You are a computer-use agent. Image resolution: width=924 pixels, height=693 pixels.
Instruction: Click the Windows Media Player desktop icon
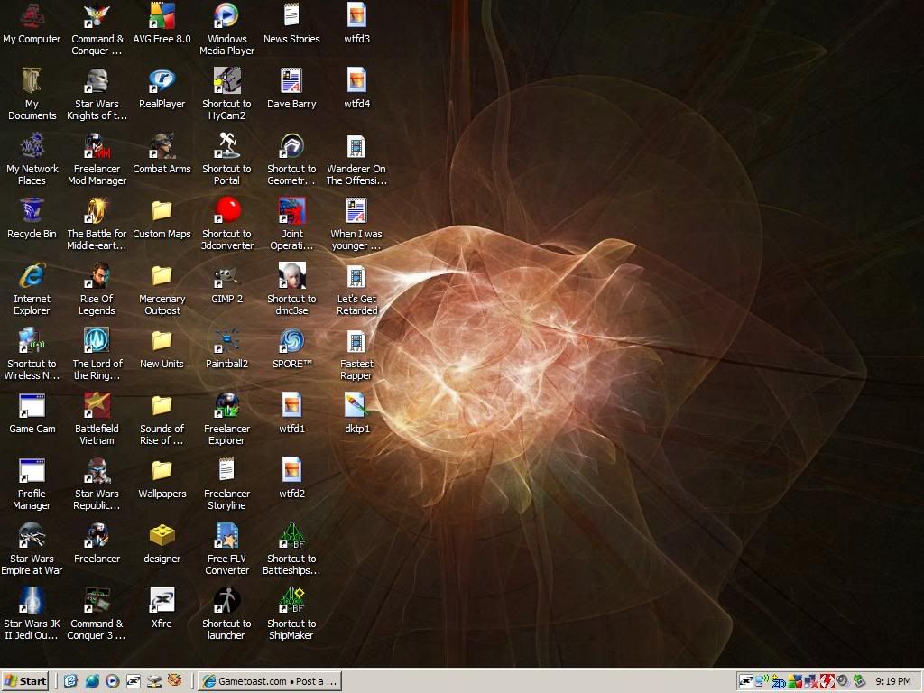226,16
